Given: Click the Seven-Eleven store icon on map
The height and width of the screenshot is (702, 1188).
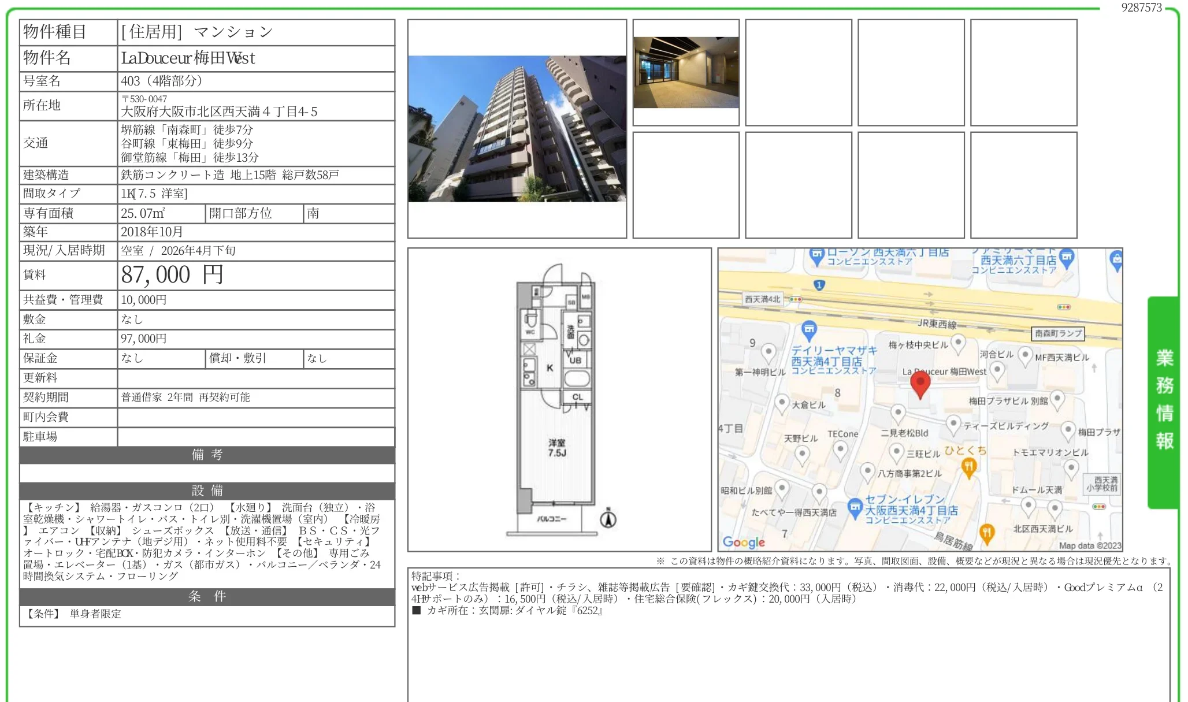Looking at the screenshot, I should [x=855, y=507].
